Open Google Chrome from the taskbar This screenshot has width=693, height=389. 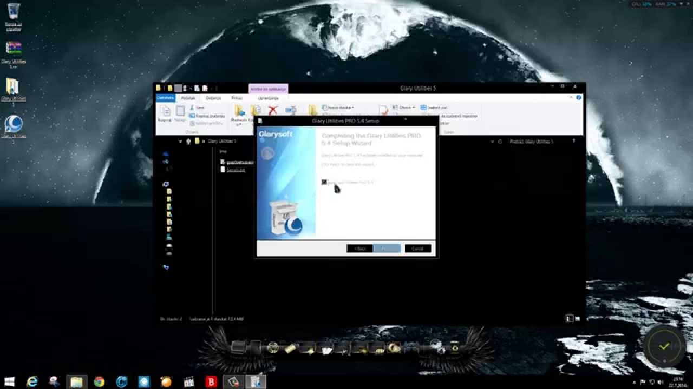99,382
